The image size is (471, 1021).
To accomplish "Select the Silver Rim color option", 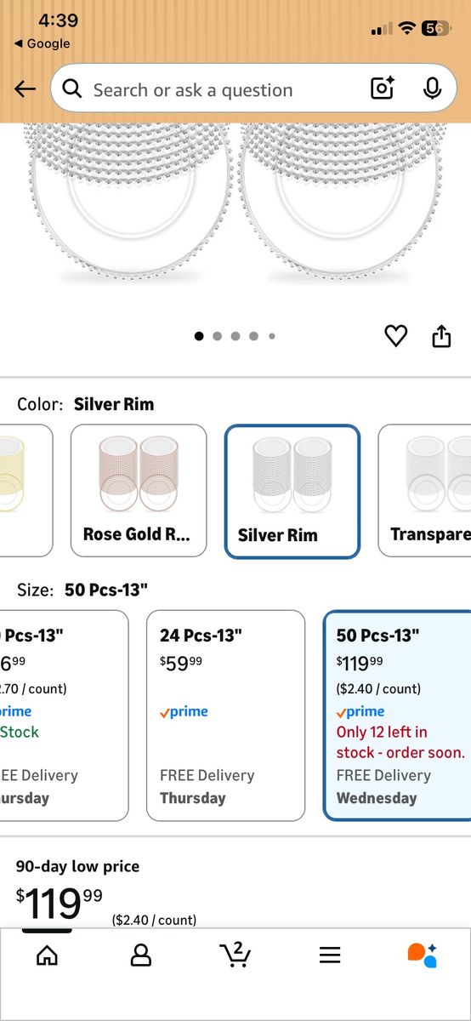I will pyautogui.click(x=292, y=492).
